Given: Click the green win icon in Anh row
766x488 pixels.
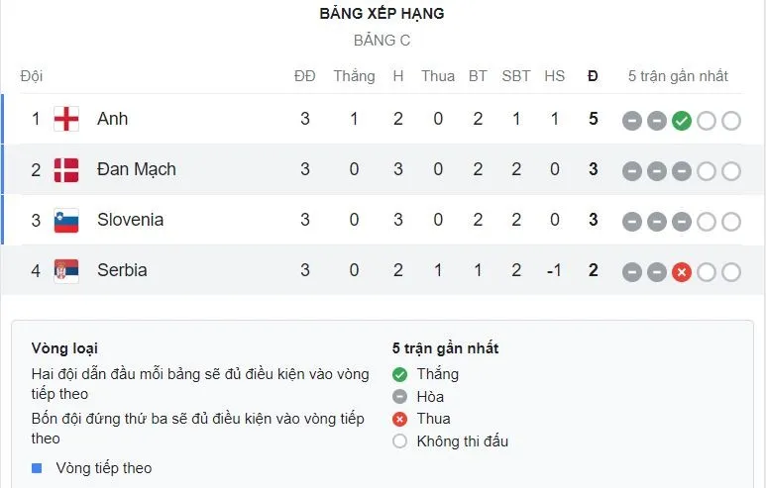Looking at the screenshot, I should (681, 121).
